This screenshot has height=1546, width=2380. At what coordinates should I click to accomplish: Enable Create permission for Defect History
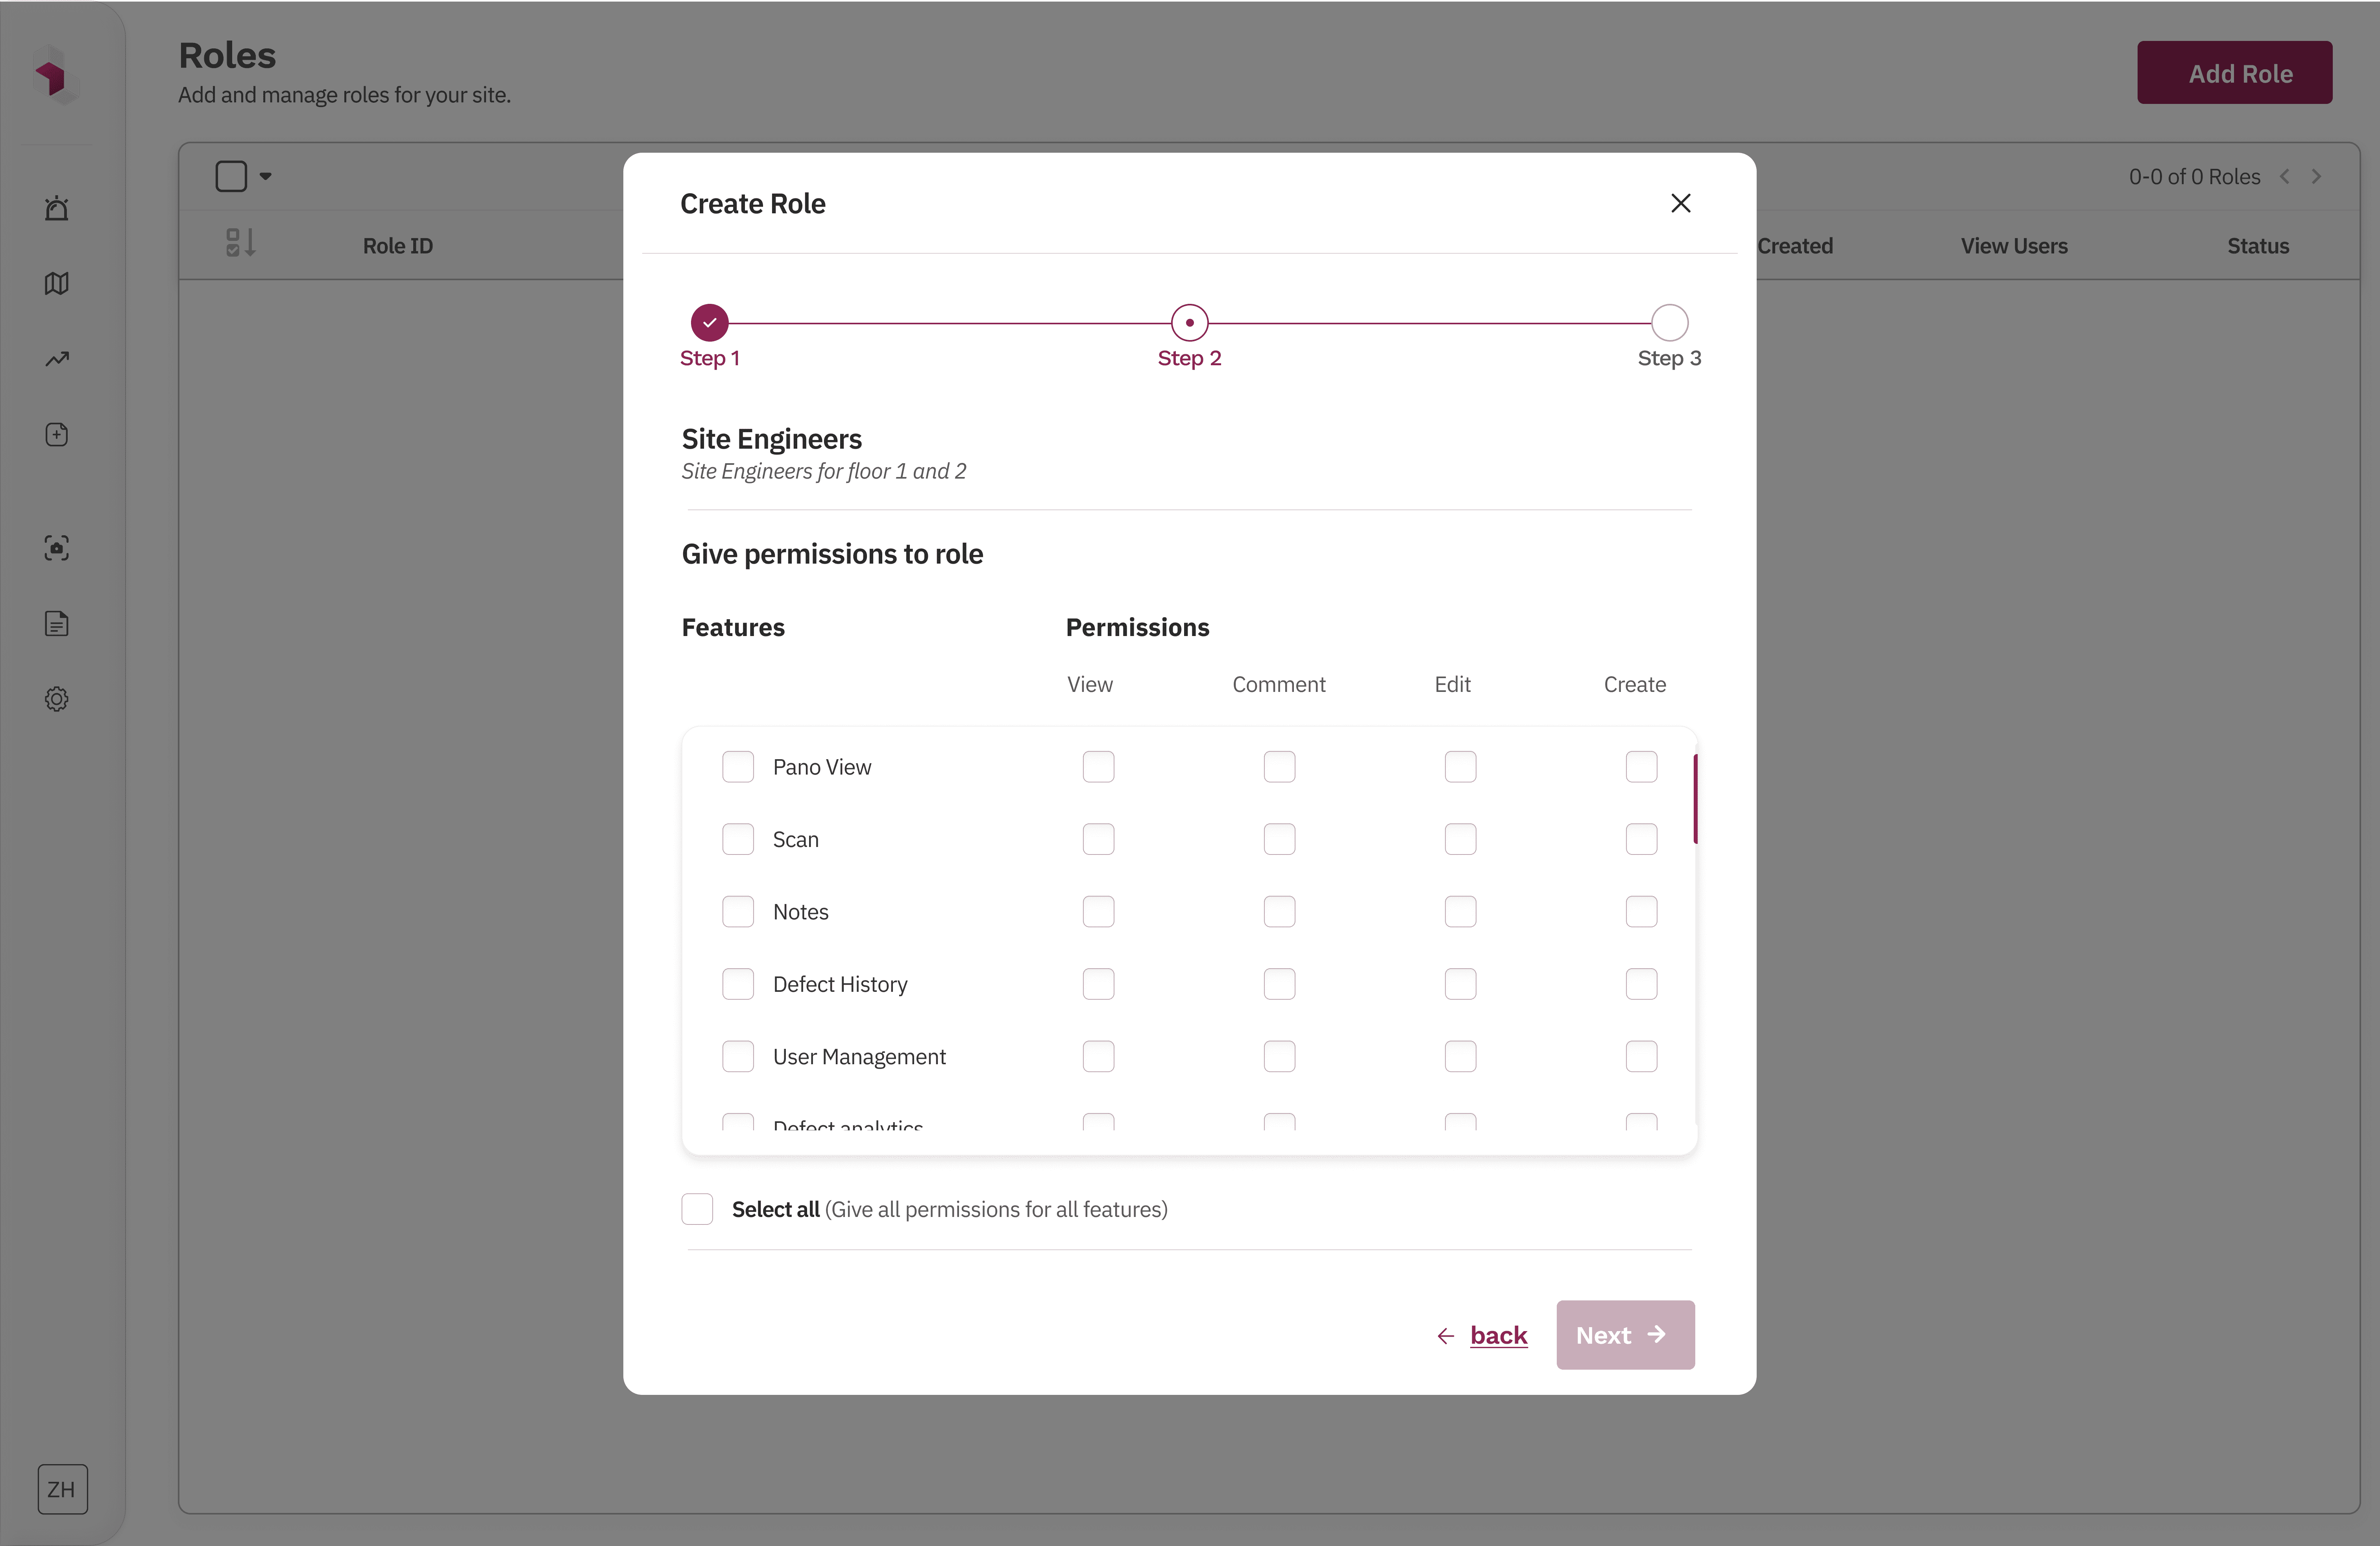point(1641,984)
